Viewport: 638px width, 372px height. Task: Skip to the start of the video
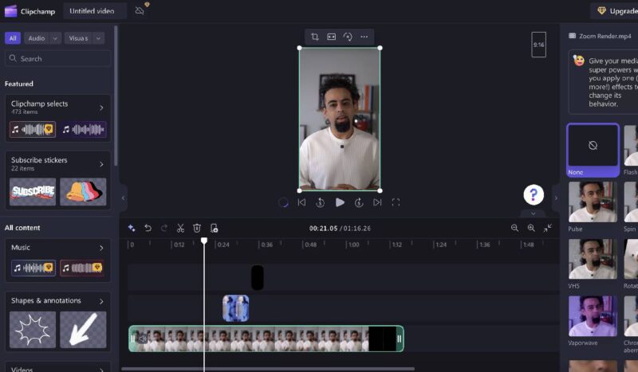click(301, 202)
